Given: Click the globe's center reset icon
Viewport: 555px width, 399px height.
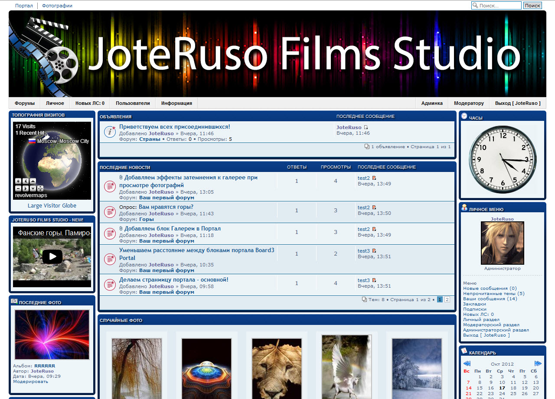Looking at the screenshot, I should point(40,188).
